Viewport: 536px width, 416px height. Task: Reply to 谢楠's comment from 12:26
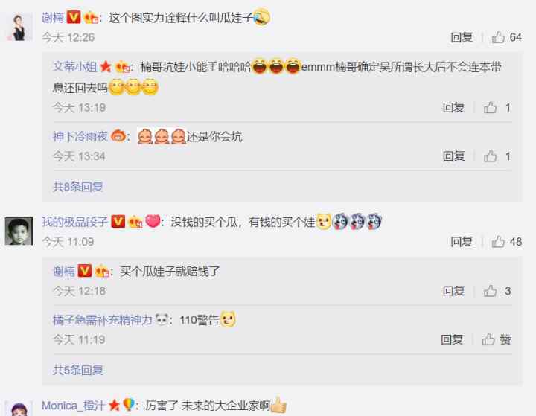tap(462, 37)
